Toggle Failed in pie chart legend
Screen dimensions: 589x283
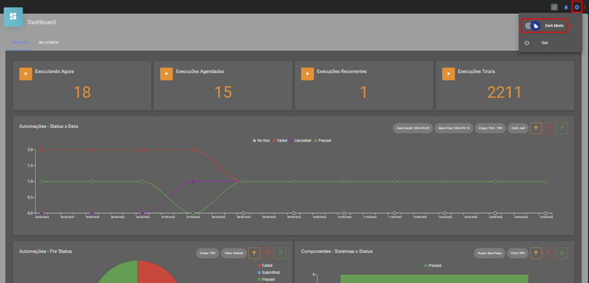coord(265,265)
